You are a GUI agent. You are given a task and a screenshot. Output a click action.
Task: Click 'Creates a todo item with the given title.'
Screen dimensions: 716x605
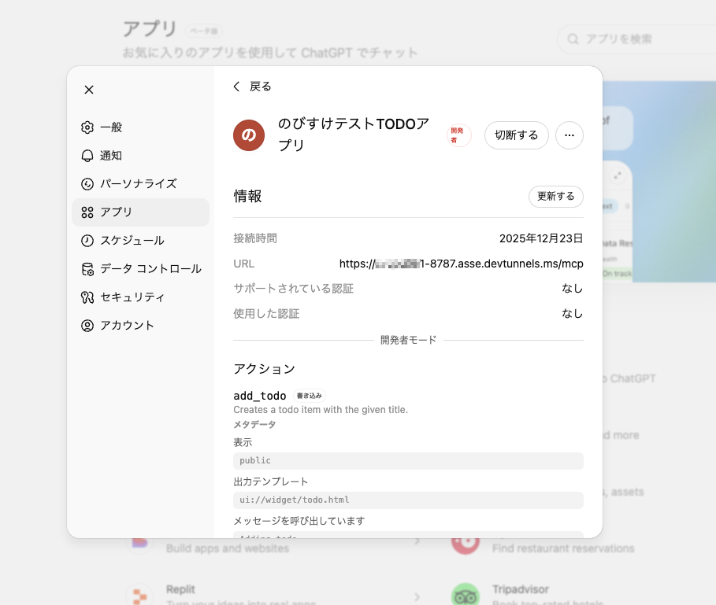[321, 410]
